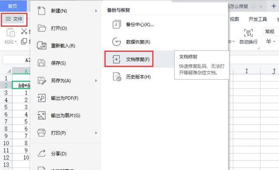Image resolution: width=279 pixels, height=170 pixels.
Task: Open the 开发工具 ribbon tab
Action: click(x=257, y=19)
